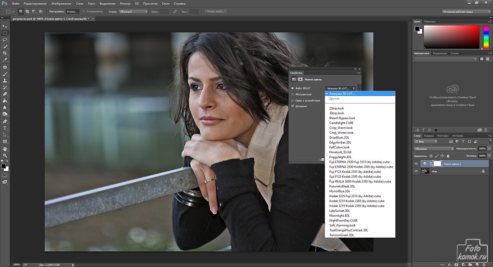493x267 pixels.
Task: Select the Lasso tool in the toolbar
Action: [5, 39]
